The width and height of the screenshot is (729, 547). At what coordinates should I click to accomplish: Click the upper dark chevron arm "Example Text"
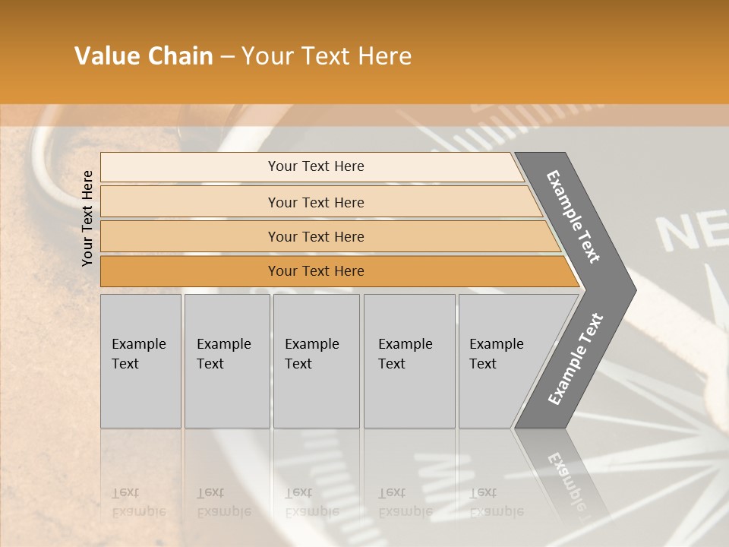(x=574, y=217)
